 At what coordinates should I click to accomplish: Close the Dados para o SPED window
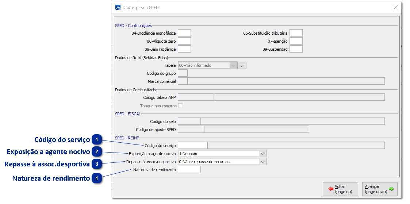[396, 7]
